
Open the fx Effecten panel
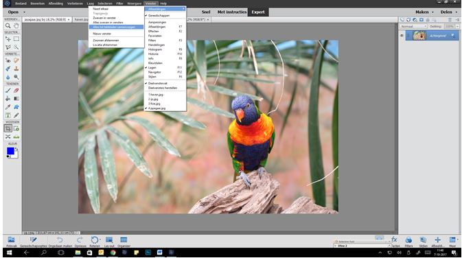click(x=395, y=242)
